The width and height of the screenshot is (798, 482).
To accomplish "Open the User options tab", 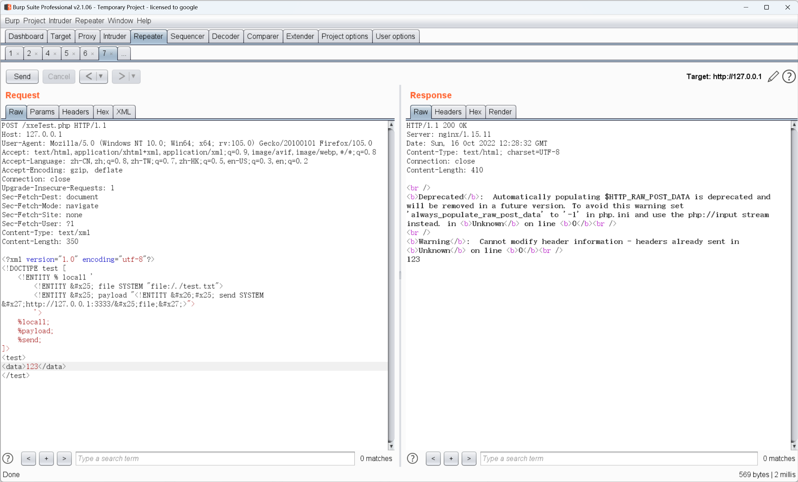I will [x=396, y=36].
